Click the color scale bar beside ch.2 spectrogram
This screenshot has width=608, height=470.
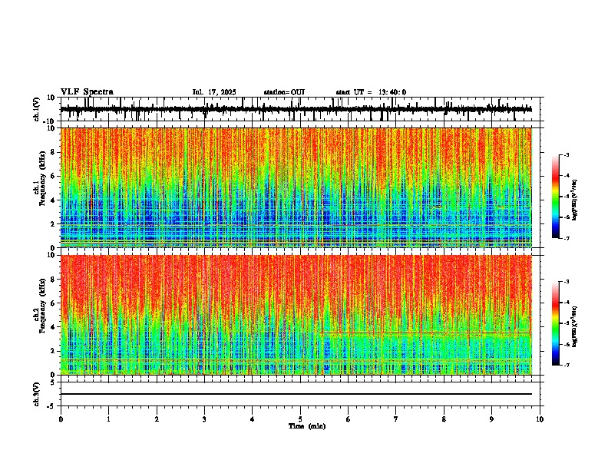click(555, 323)
